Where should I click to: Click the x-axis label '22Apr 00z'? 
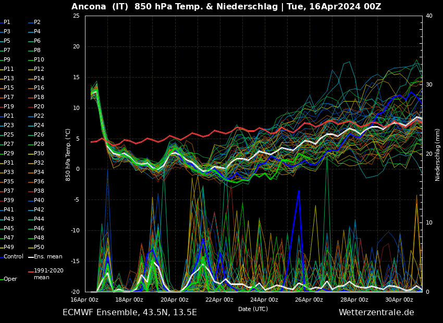(219, 300)
